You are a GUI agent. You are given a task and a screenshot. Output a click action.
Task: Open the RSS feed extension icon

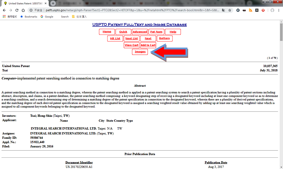point(251,10)
